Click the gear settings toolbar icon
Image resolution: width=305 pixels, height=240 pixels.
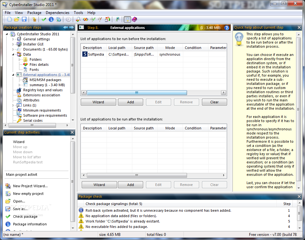pos(68,19)
